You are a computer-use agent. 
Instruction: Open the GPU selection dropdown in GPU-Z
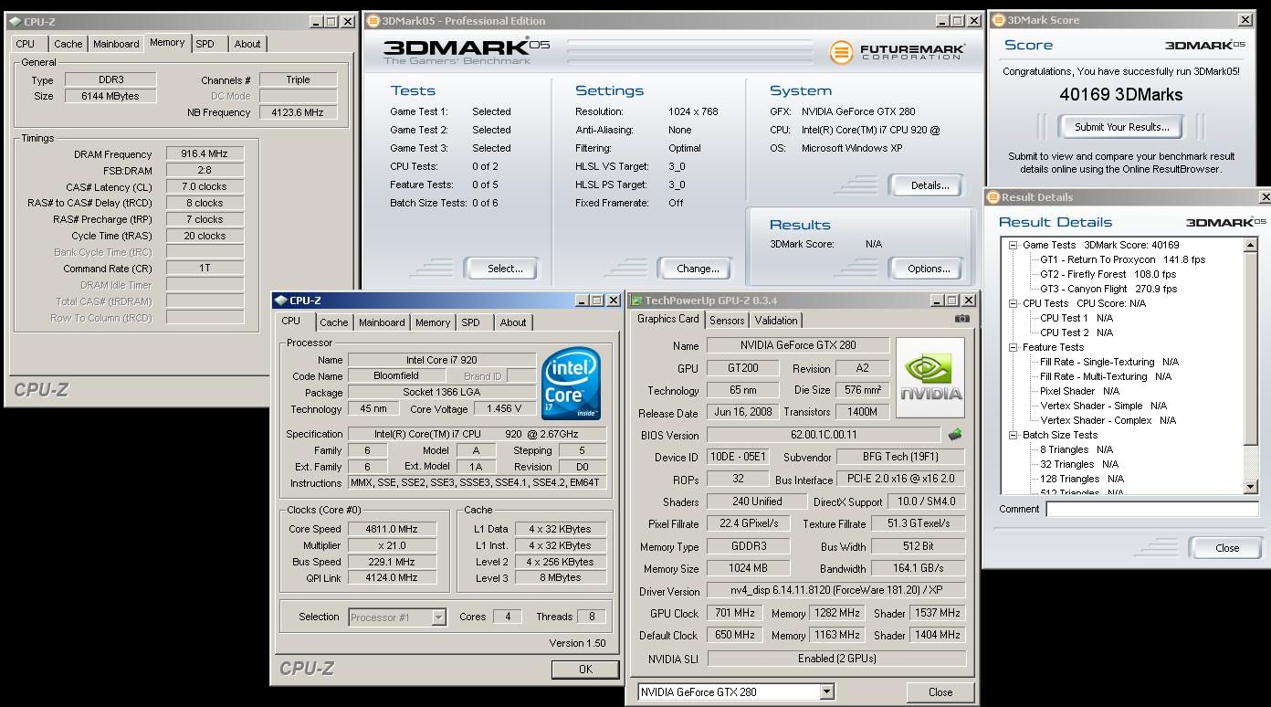[x=826, y=691]
